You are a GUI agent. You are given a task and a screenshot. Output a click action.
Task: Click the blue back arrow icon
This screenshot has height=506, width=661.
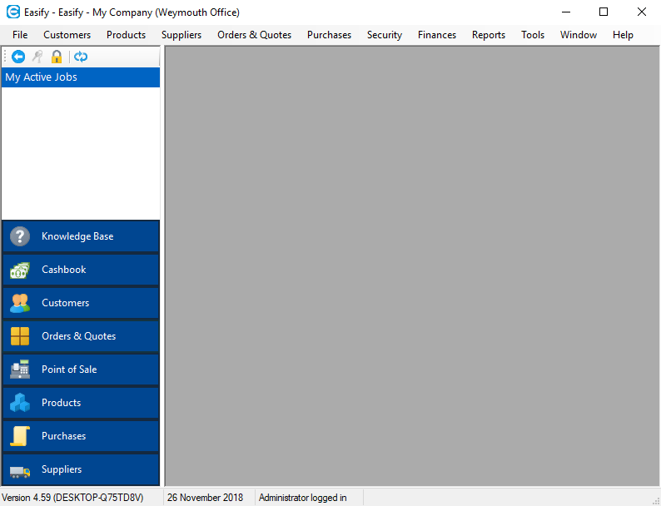[x=17, y=57]
